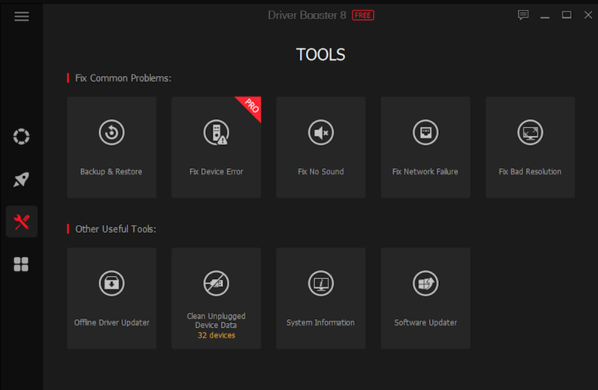The width and height of the screenshot is (598, 390).
Task: Close the Driver Booster window
Action: pos(588,15)
